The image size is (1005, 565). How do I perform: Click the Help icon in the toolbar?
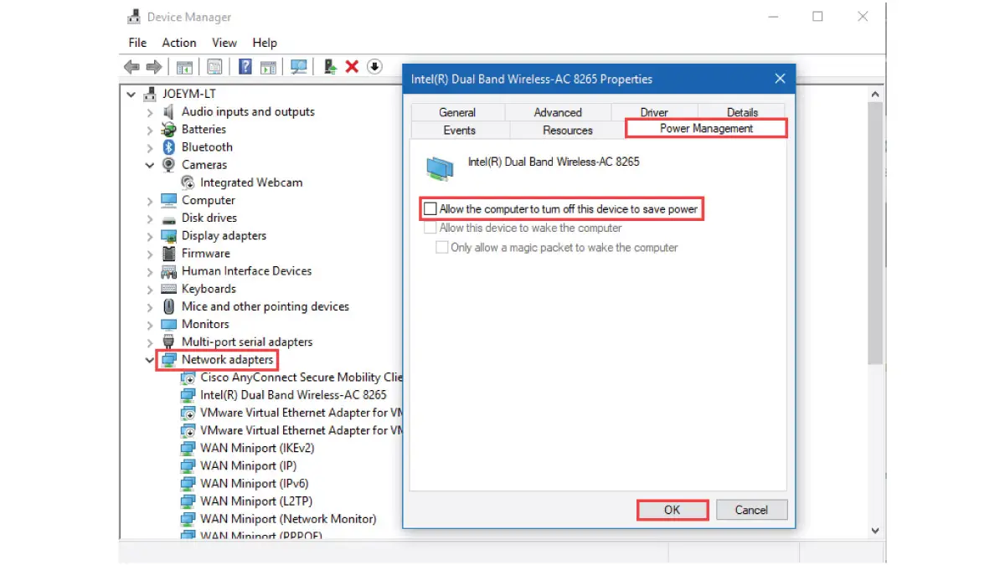[245, 67]
